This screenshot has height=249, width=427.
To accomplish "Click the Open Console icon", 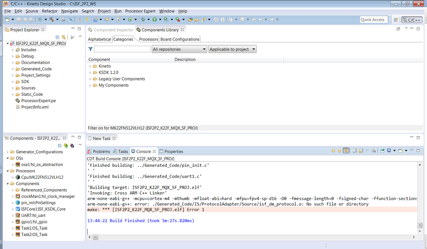I will point(400,151).
